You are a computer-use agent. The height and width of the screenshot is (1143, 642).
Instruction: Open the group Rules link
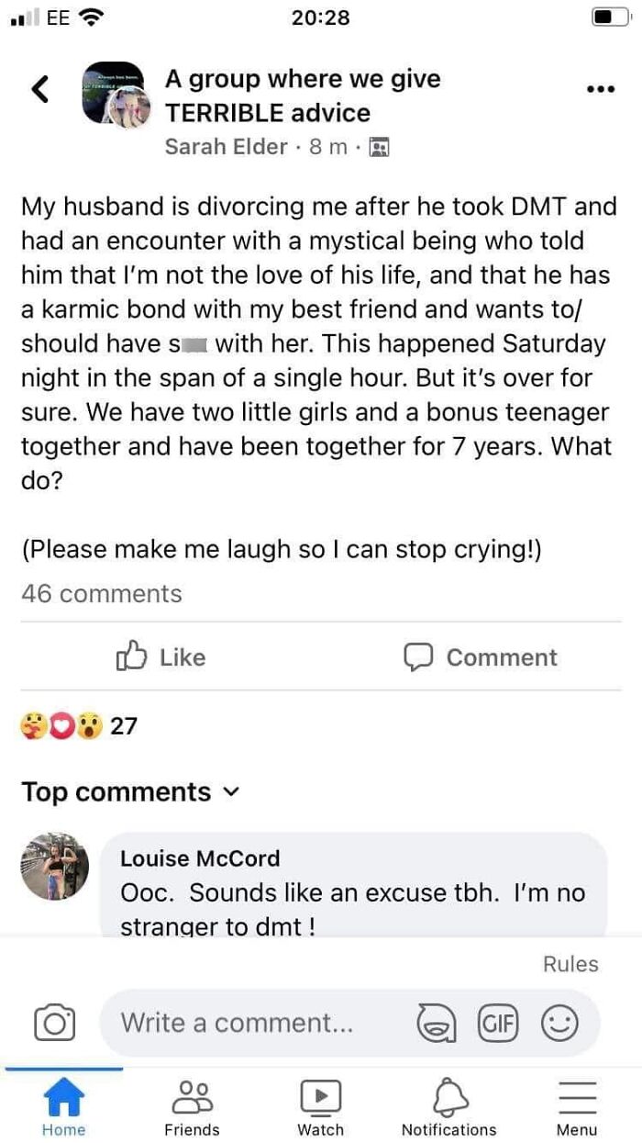(x=570, y=964)
